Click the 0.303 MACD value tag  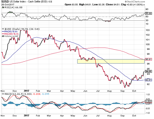(148, 101)
